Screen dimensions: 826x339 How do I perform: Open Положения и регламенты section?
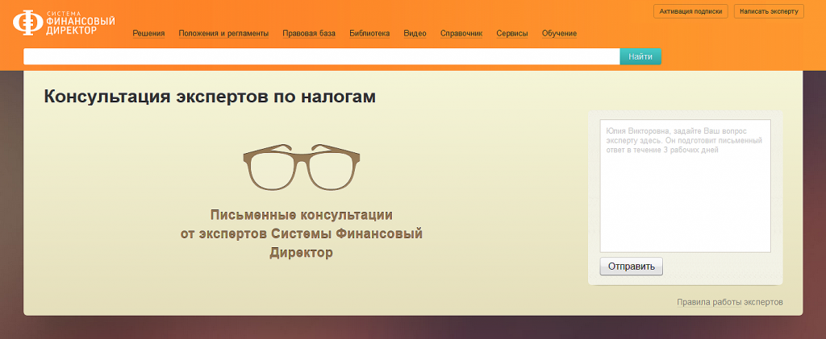click(x=223, y=34)
